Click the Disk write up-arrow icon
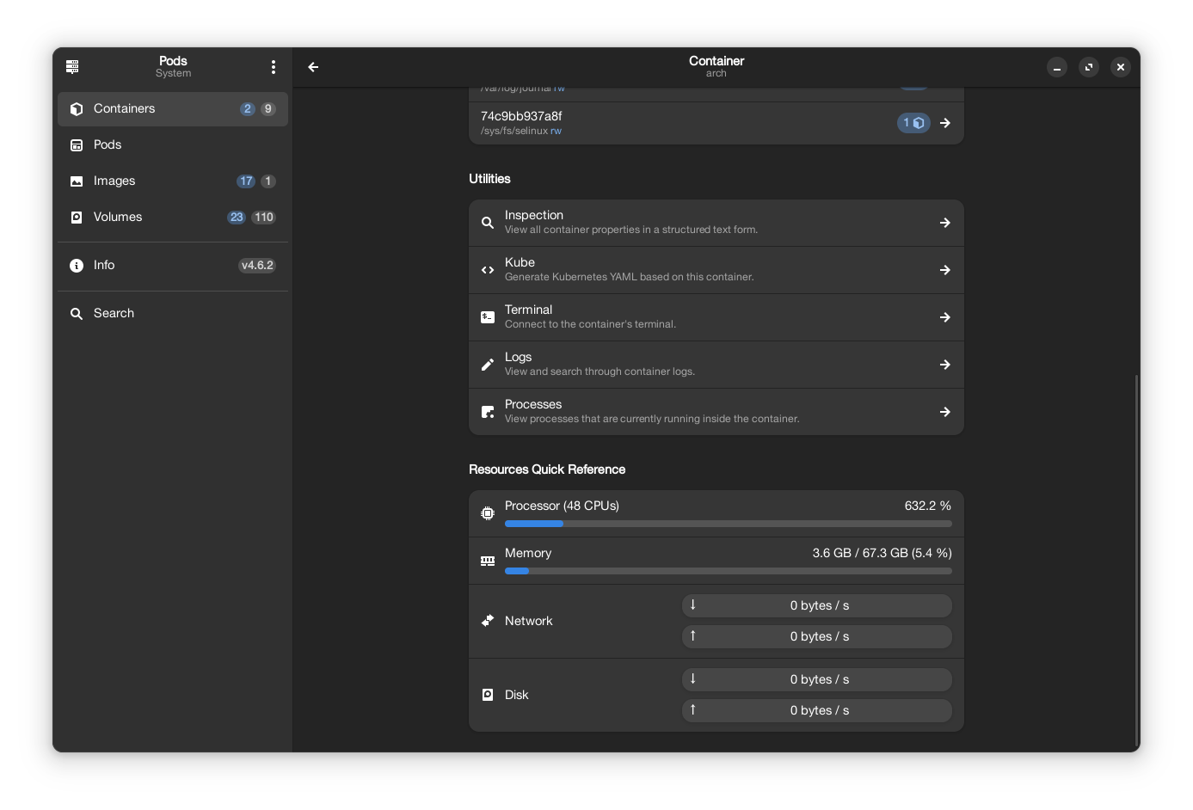Screen dimensions: 1193x810 click(692, 709)
